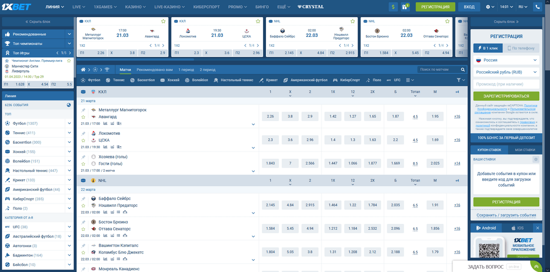Screen dimensions: 550x272
Task: Open the dollar deposit icon
Action: (x=393, y=7)
